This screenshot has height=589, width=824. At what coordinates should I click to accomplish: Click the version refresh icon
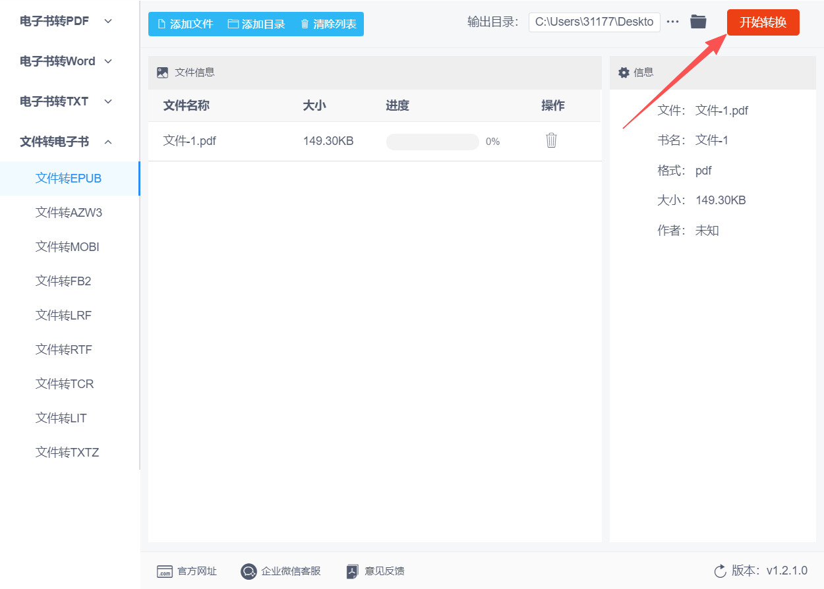click(721, 571)
